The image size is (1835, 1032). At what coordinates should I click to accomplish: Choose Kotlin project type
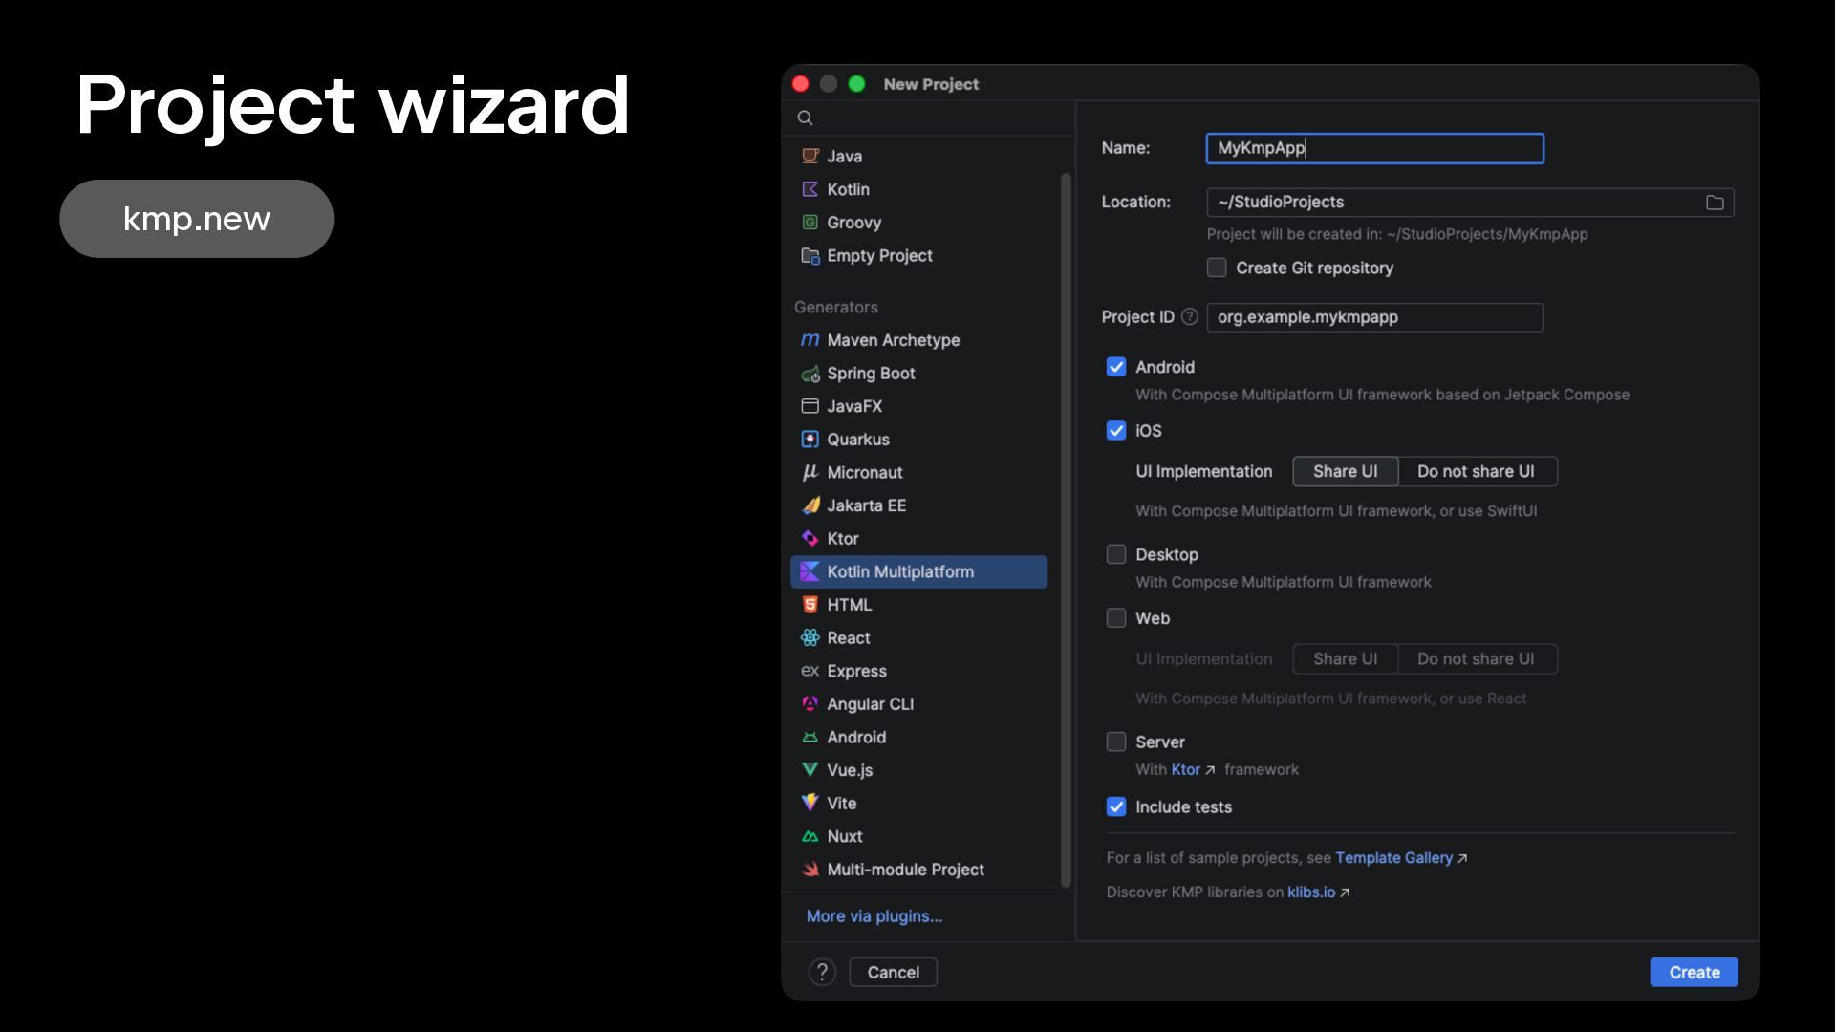click(x=919, y=189)
